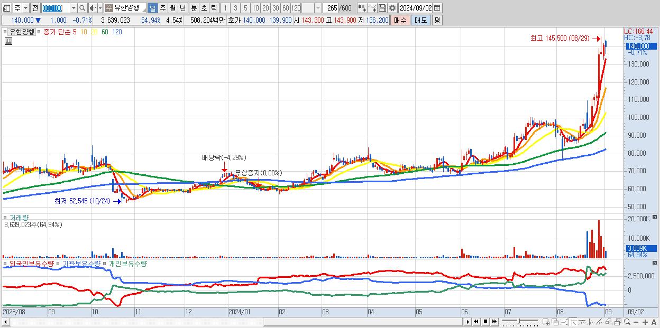The width and height of the screenshot is (660, 328).
Task: Click the eraser with bars icon
Action: point(609,322)
